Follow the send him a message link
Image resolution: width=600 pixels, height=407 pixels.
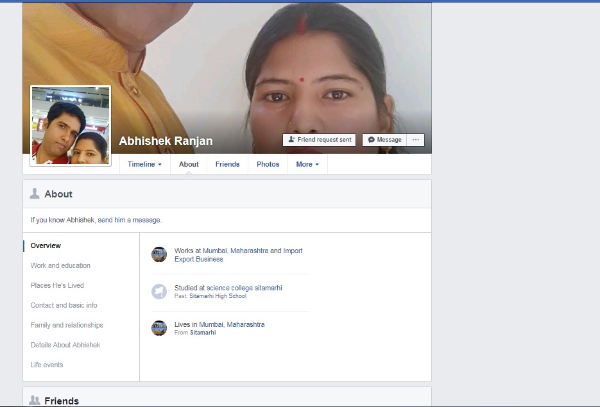point(129,220)
